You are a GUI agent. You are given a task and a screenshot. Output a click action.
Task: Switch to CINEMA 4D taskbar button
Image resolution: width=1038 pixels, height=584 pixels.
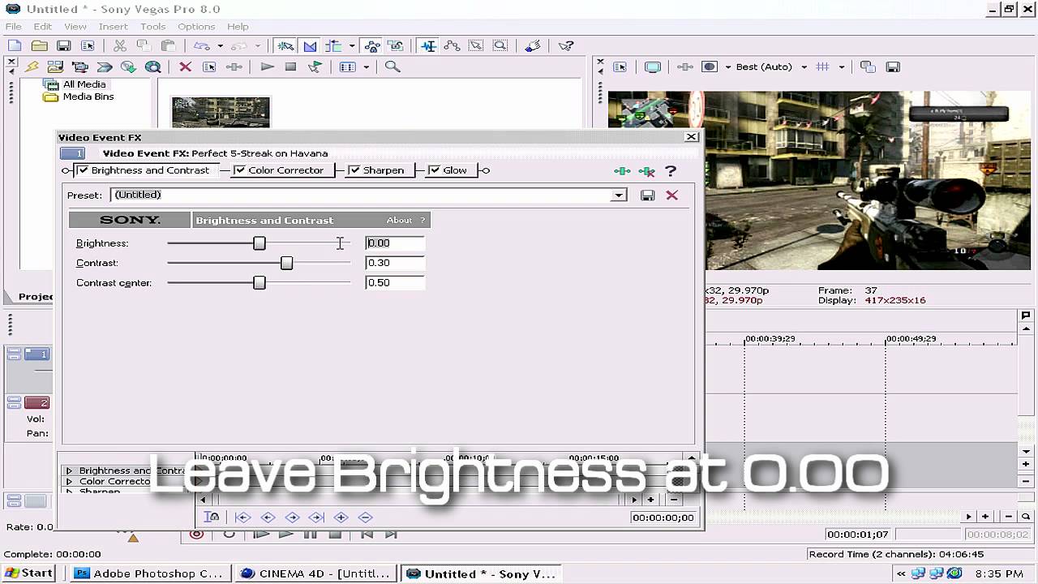[x=317, y=573]
